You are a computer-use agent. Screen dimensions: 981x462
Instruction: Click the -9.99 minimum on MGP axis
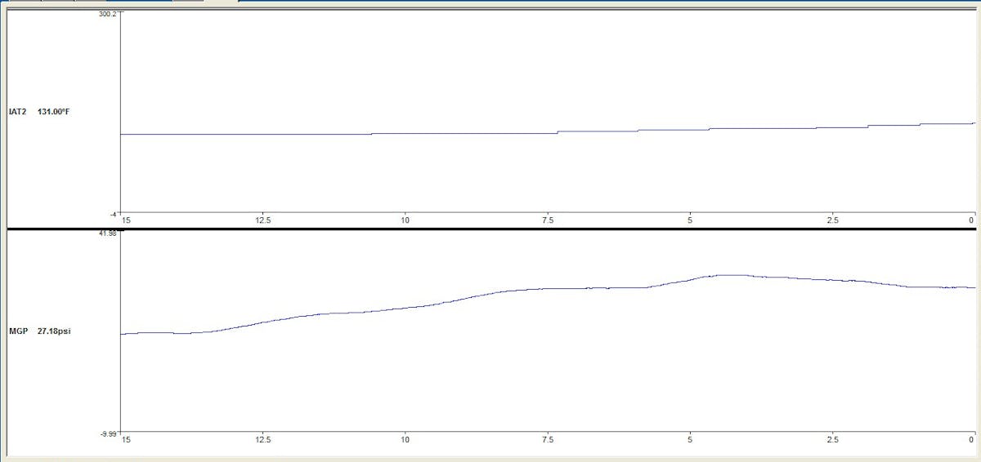point(110,434)
